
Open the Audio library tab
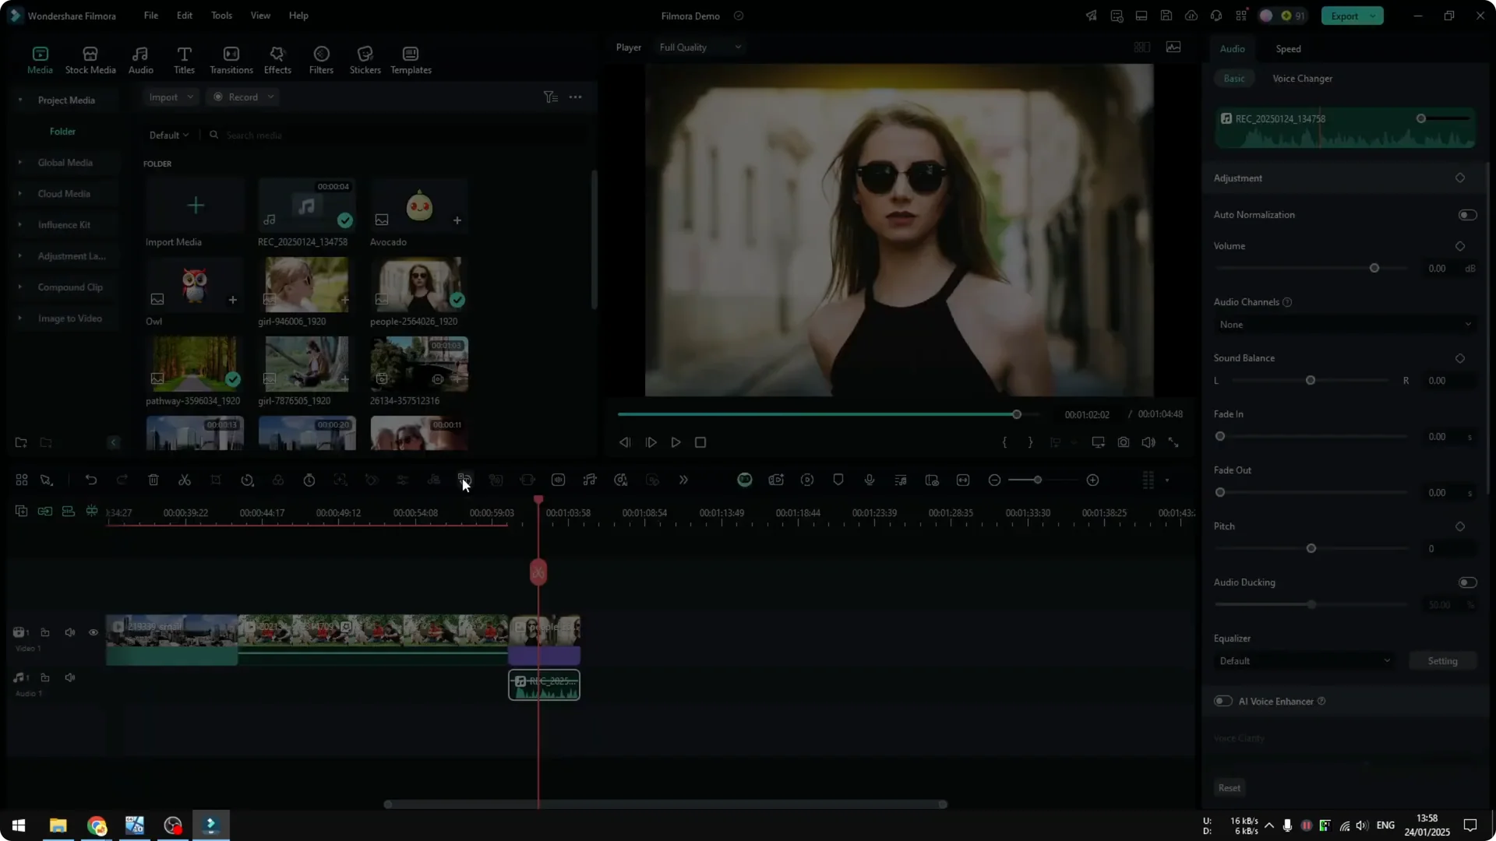[140, 60]
